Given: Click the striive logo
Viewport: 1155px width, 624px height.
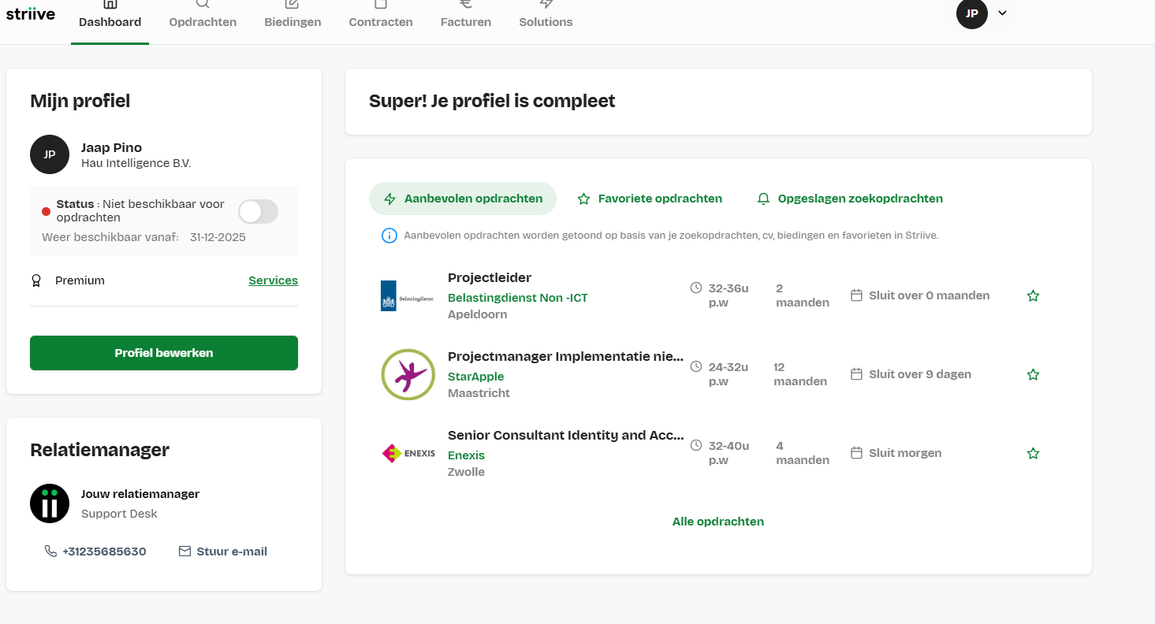Looking at the screenshot, I should [x=30, y=13].
